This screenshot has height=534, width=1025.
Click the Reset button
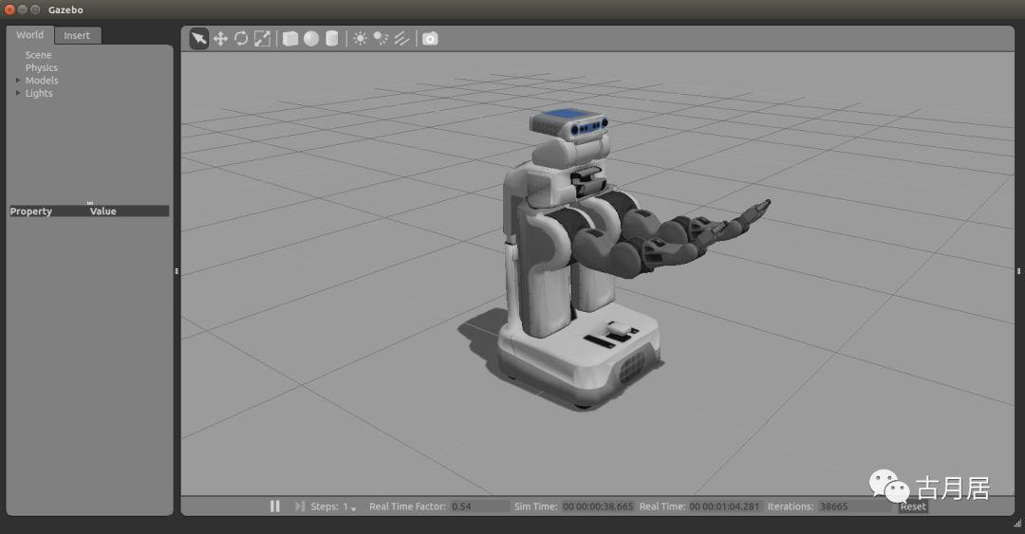pos(913,506)
